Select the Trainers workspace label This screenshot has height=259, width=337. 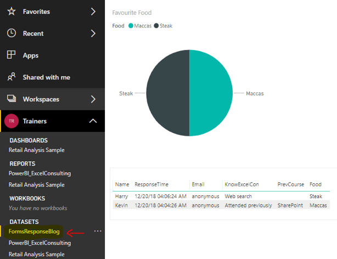[x=35, y=121]
